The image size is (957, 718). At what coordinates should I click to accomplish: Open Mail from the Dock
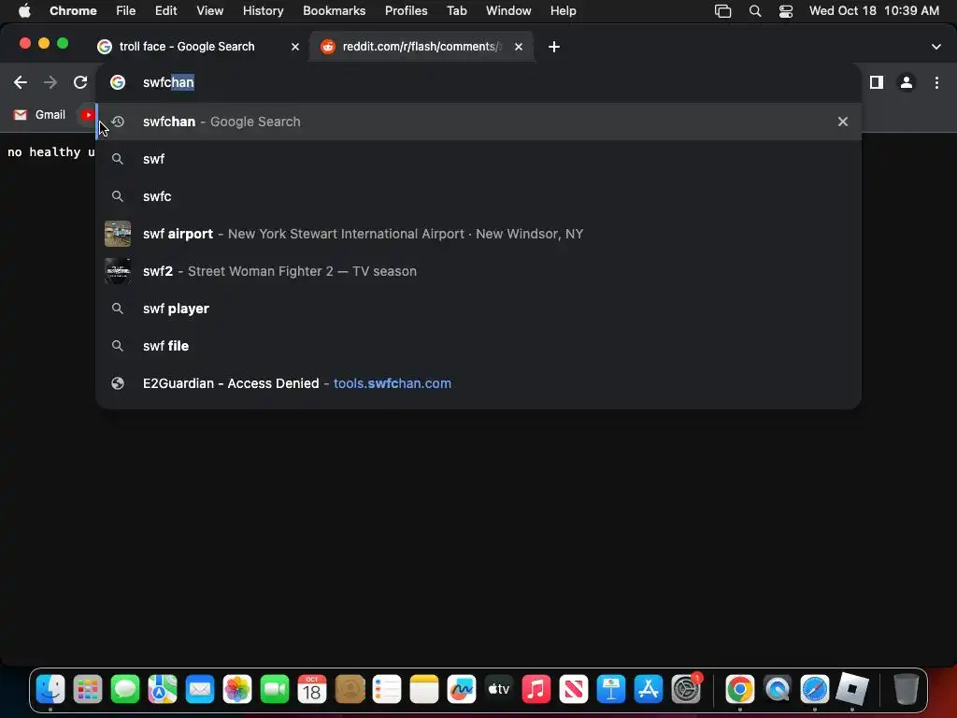[x=200, y=690]
